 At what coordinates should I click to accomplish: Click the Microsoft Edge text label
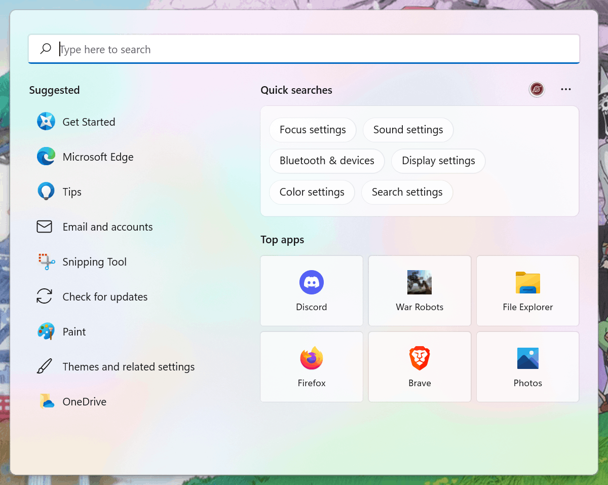(98, 157)
